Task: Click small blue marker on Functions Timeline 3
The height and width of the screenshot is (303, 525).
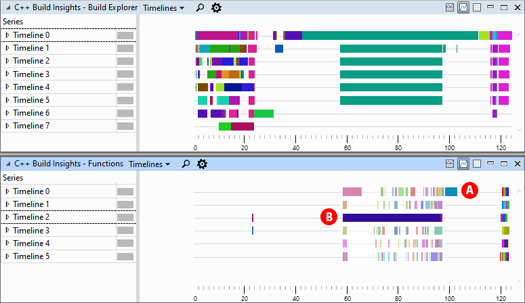Action: click(x=253, y=231)
